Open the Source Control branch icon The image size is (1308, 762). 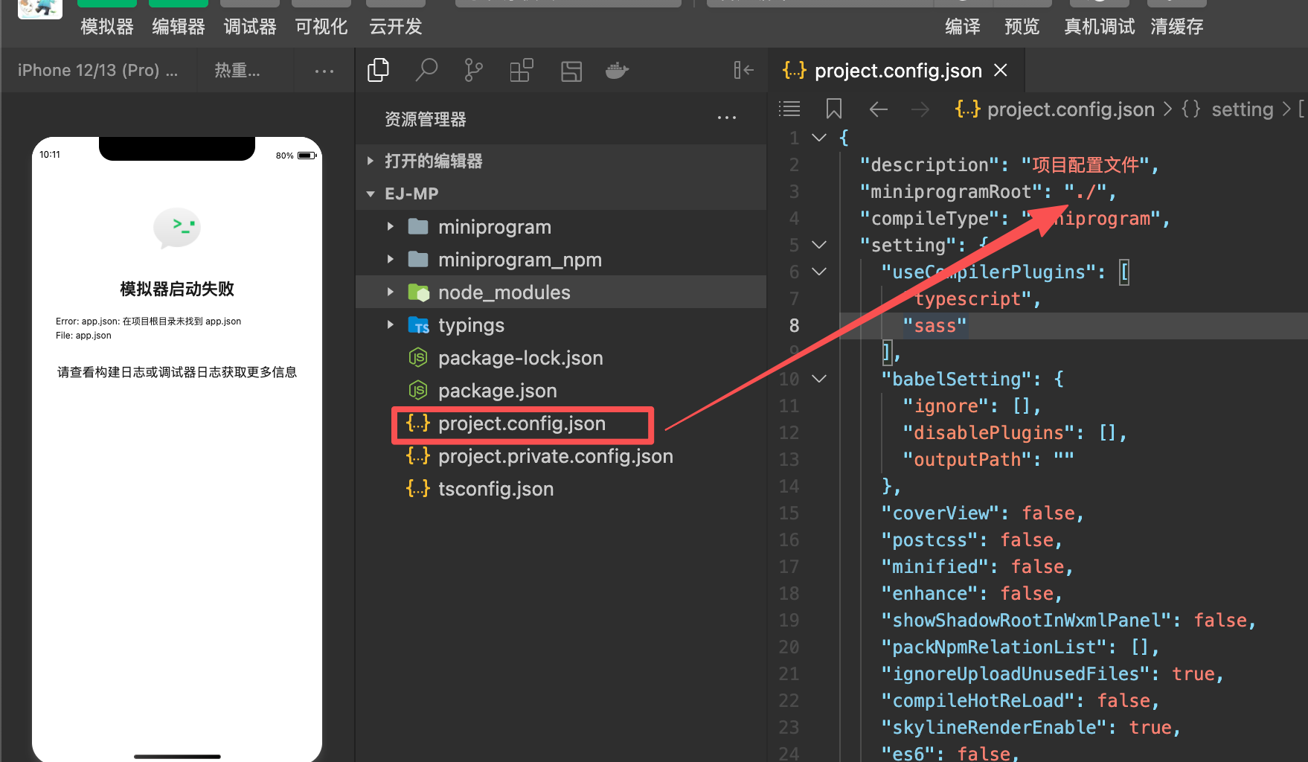473,71
